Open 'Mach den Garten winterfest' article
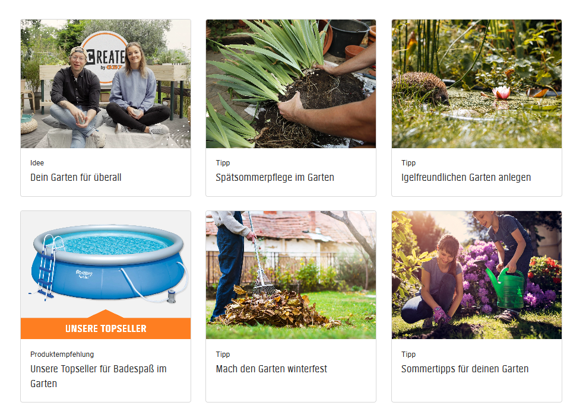This screenshot has height=412, width=570. 271,369
